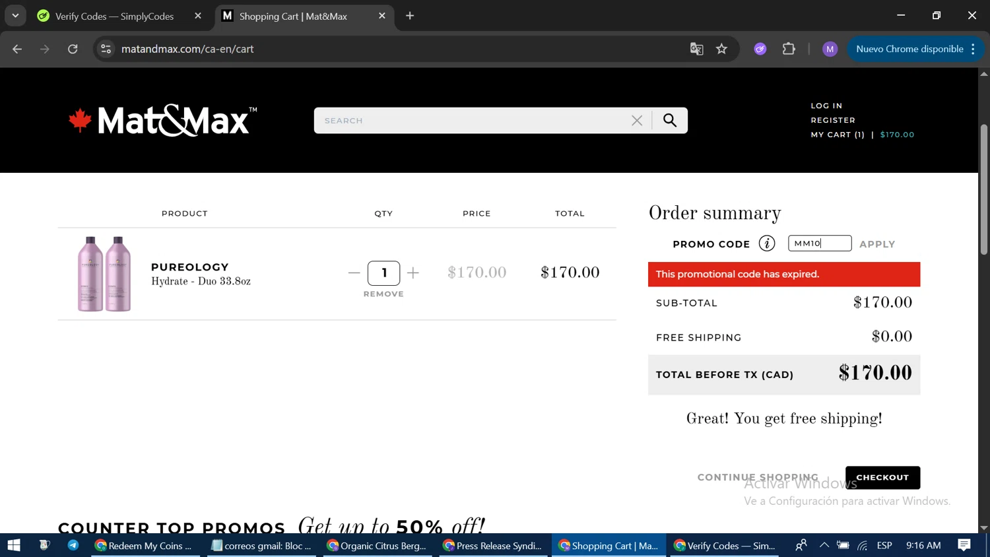Click APPLY promo code button
The image size is (990, 557).
pyautogui.click(x=877, y=244)
